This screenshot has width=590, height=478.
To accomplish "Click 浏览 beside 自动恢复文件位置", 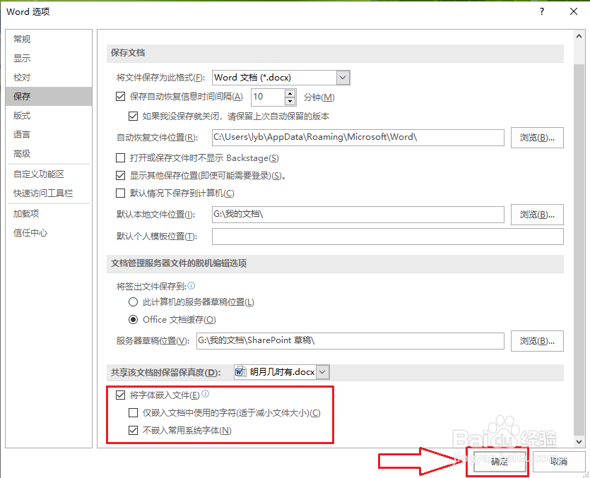I will [x=537, y=138].
